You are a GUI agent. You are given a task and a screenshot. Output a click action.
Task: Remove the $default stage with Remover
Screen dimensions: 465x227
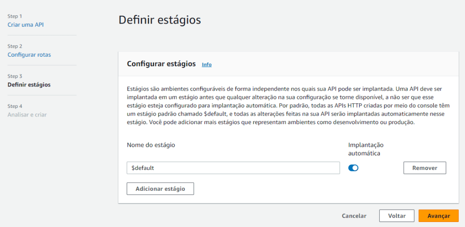pos(425,168)
